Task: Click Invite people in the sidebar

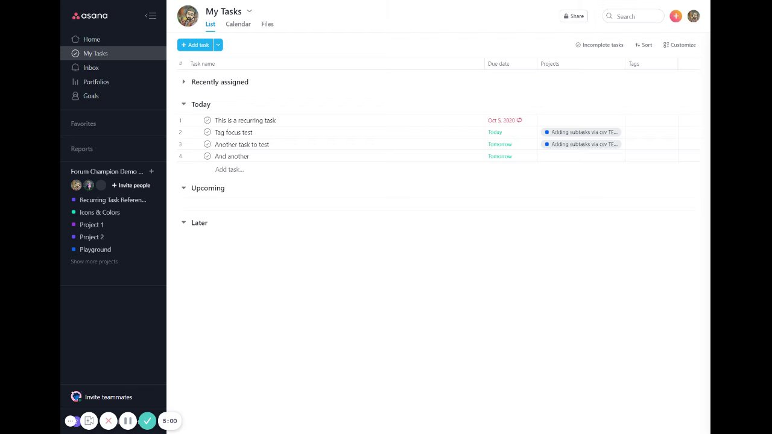Action: (131, 185)
